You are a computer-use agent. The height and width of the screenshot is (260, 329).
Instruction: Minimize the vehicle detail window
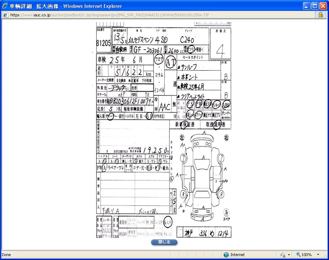click(307, 6)
